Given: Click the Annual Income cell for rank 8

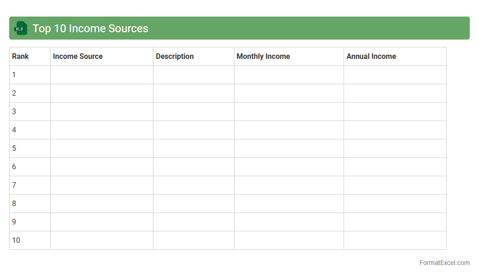Looking at the screenshot, I should tap(395, 203).
